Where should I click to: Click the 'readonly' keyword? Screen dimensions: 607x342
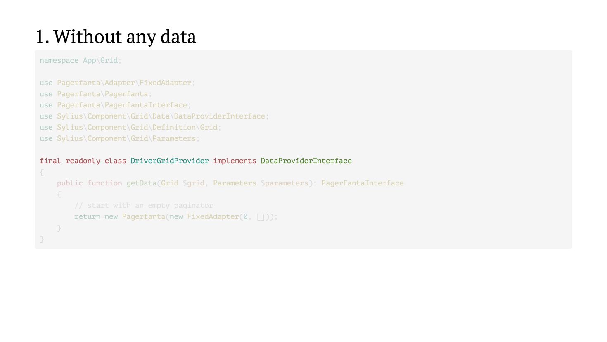pyautogui.click(x=83, y=161)
